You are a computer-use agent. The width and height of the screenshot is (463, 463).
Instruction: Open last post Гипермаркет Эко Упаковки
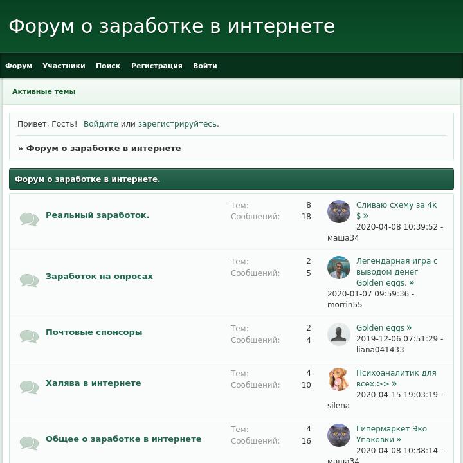(391, 434)
